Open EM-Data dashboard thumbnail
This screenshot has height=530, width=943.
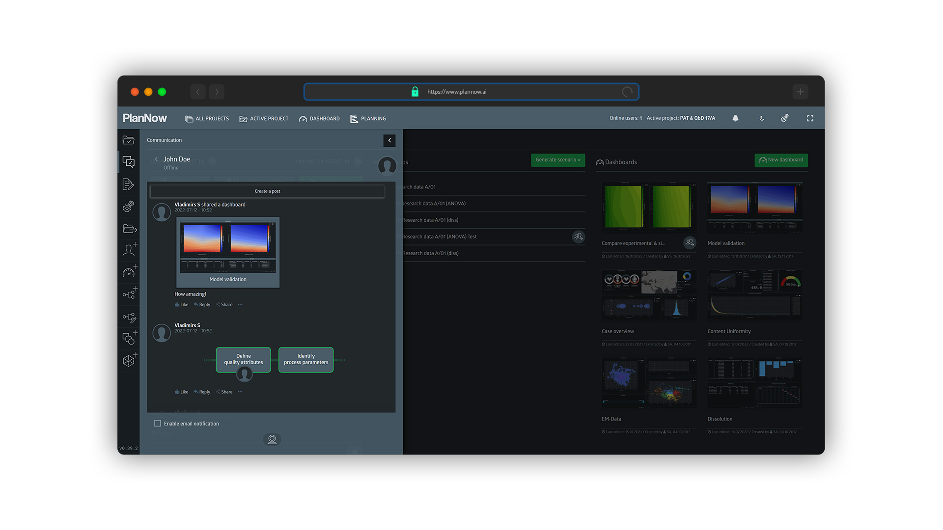point(649,383)
